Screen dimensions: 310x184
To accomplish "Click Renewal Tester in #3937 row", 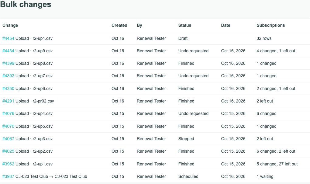I will coord(151,176).
